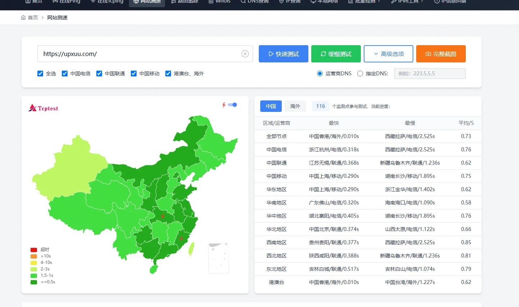The height and width of the screenshot is (307, 519).
Task: Click the orange >10s legend swatch
Action: click(34, 256)
